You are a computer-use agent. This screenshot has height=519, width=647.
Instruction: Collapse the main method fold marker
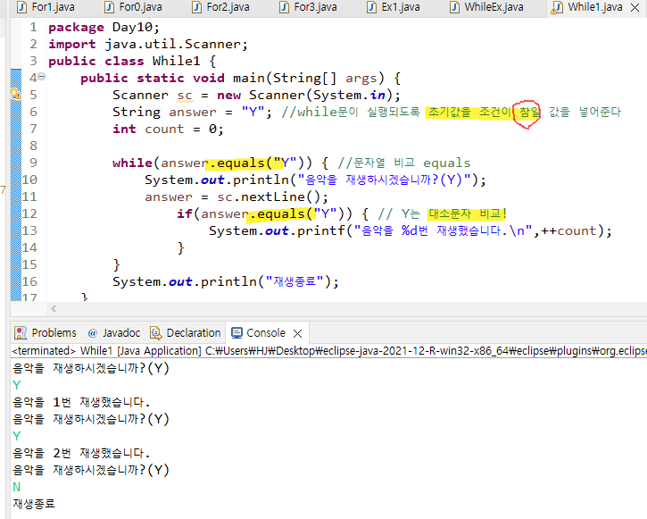pos(42,77)
